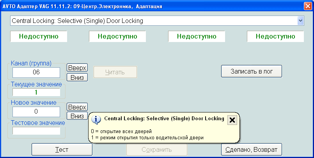Increase Новое значение with the Вверх button
The width and height of the screenshot is (314, 158).
point(77,107)
